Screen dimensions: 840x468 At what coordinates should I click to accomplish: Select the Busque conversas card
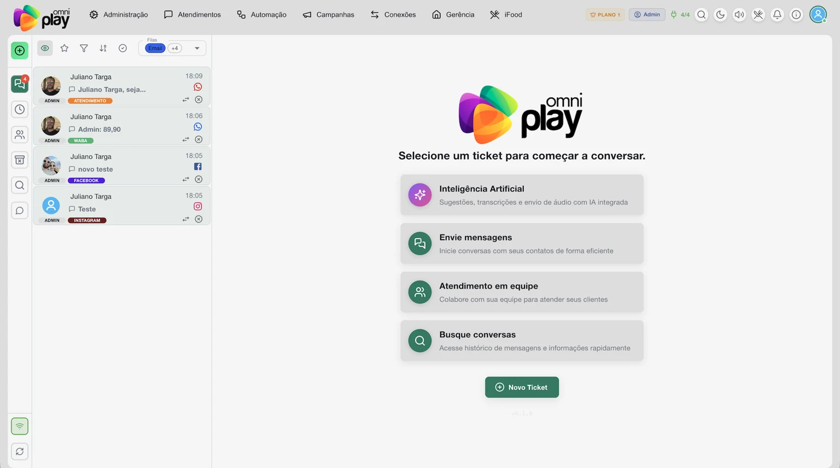522,341
